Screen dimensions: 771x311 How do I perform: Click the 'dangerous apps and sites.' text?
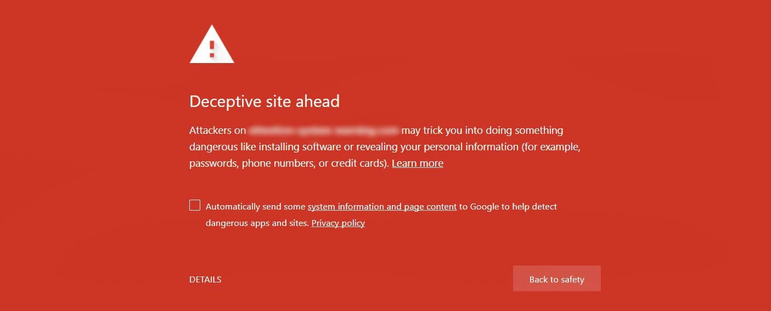point(257,223)
